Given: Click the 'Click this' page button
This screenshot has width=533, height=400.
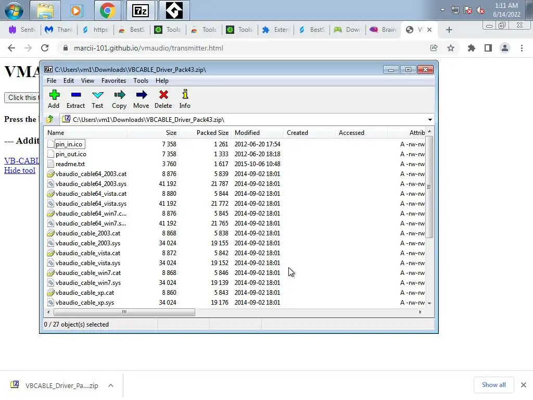Looking at the screenshot, I should click(x=22, y=97).
